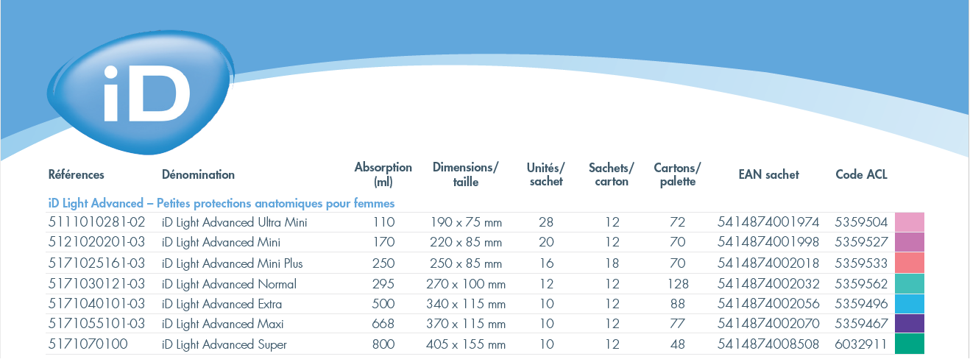Click the teal Normal color swatch
This screenshot has width=970, height=362.
(910, 283)
